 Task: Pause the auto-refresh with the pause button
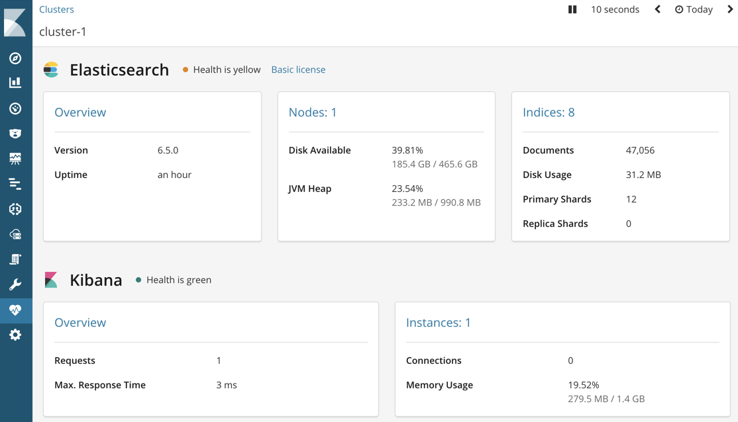point(572,9)
